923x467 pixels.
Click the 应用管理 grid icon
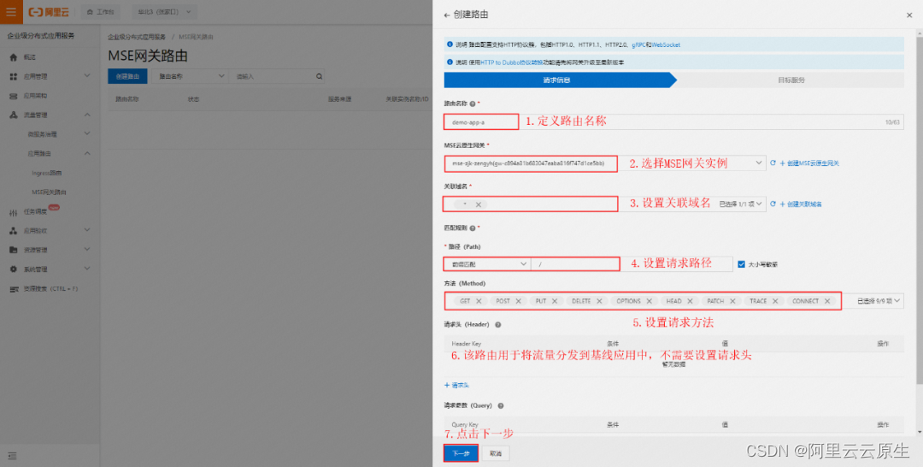click(x=14, y=77)
